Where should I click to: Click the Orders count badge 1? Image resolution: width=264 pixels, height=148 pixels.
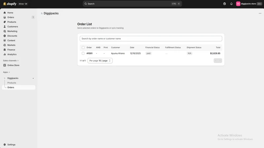click(x=33, y=17)
